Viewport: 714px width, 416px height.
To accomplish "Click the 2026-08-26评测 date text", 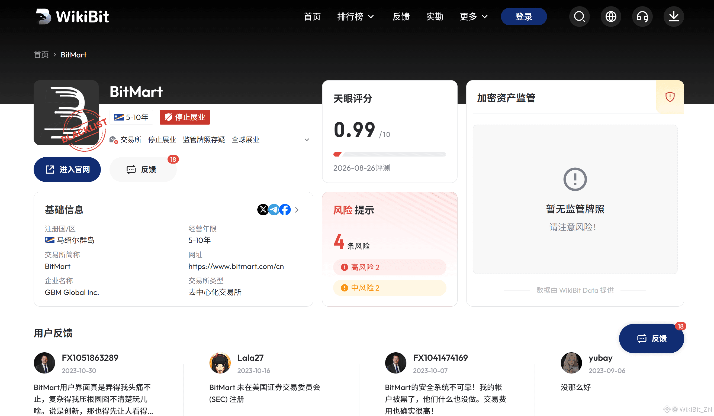I will point(362,168).
